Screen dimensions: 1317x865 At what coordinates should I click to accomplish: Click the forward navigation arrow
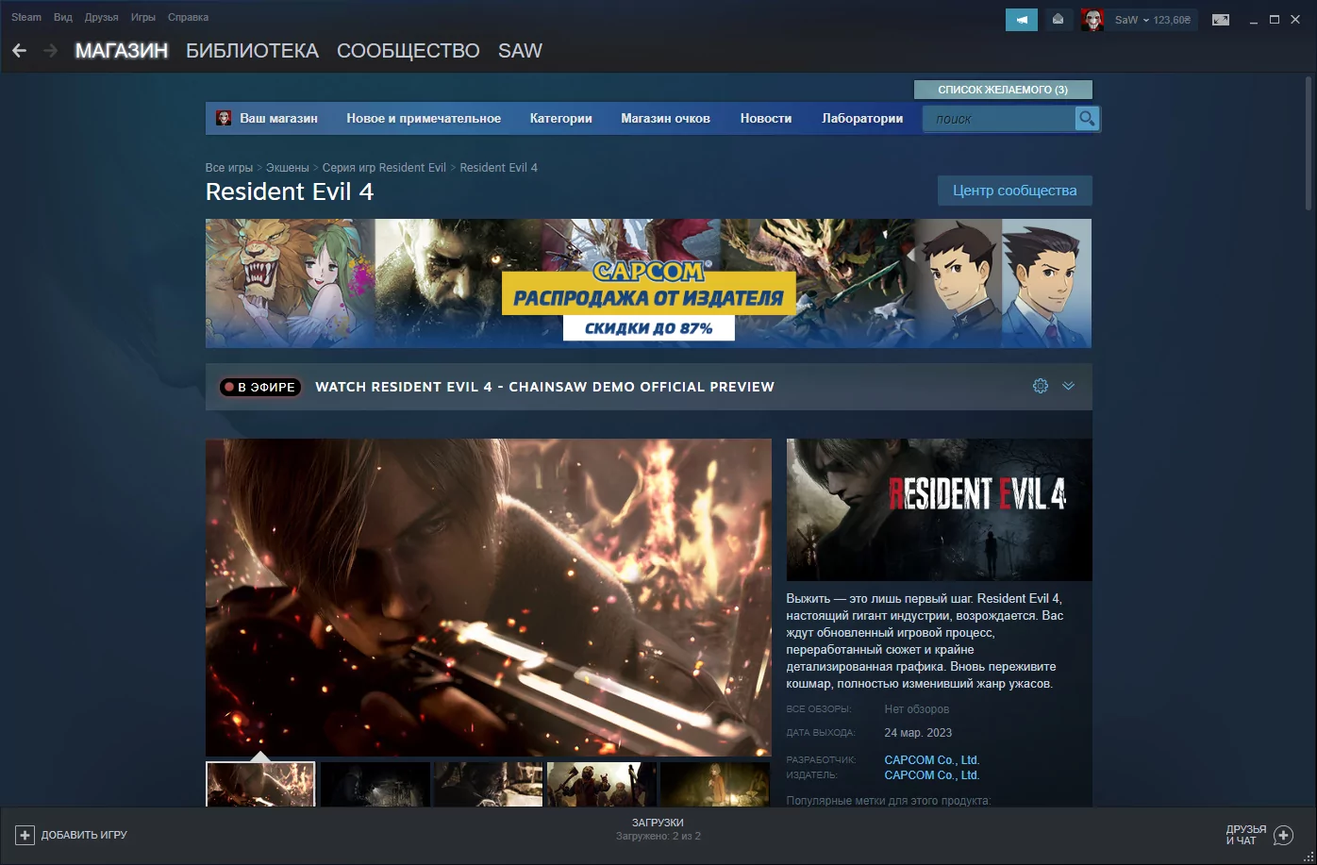coord(51,51)
